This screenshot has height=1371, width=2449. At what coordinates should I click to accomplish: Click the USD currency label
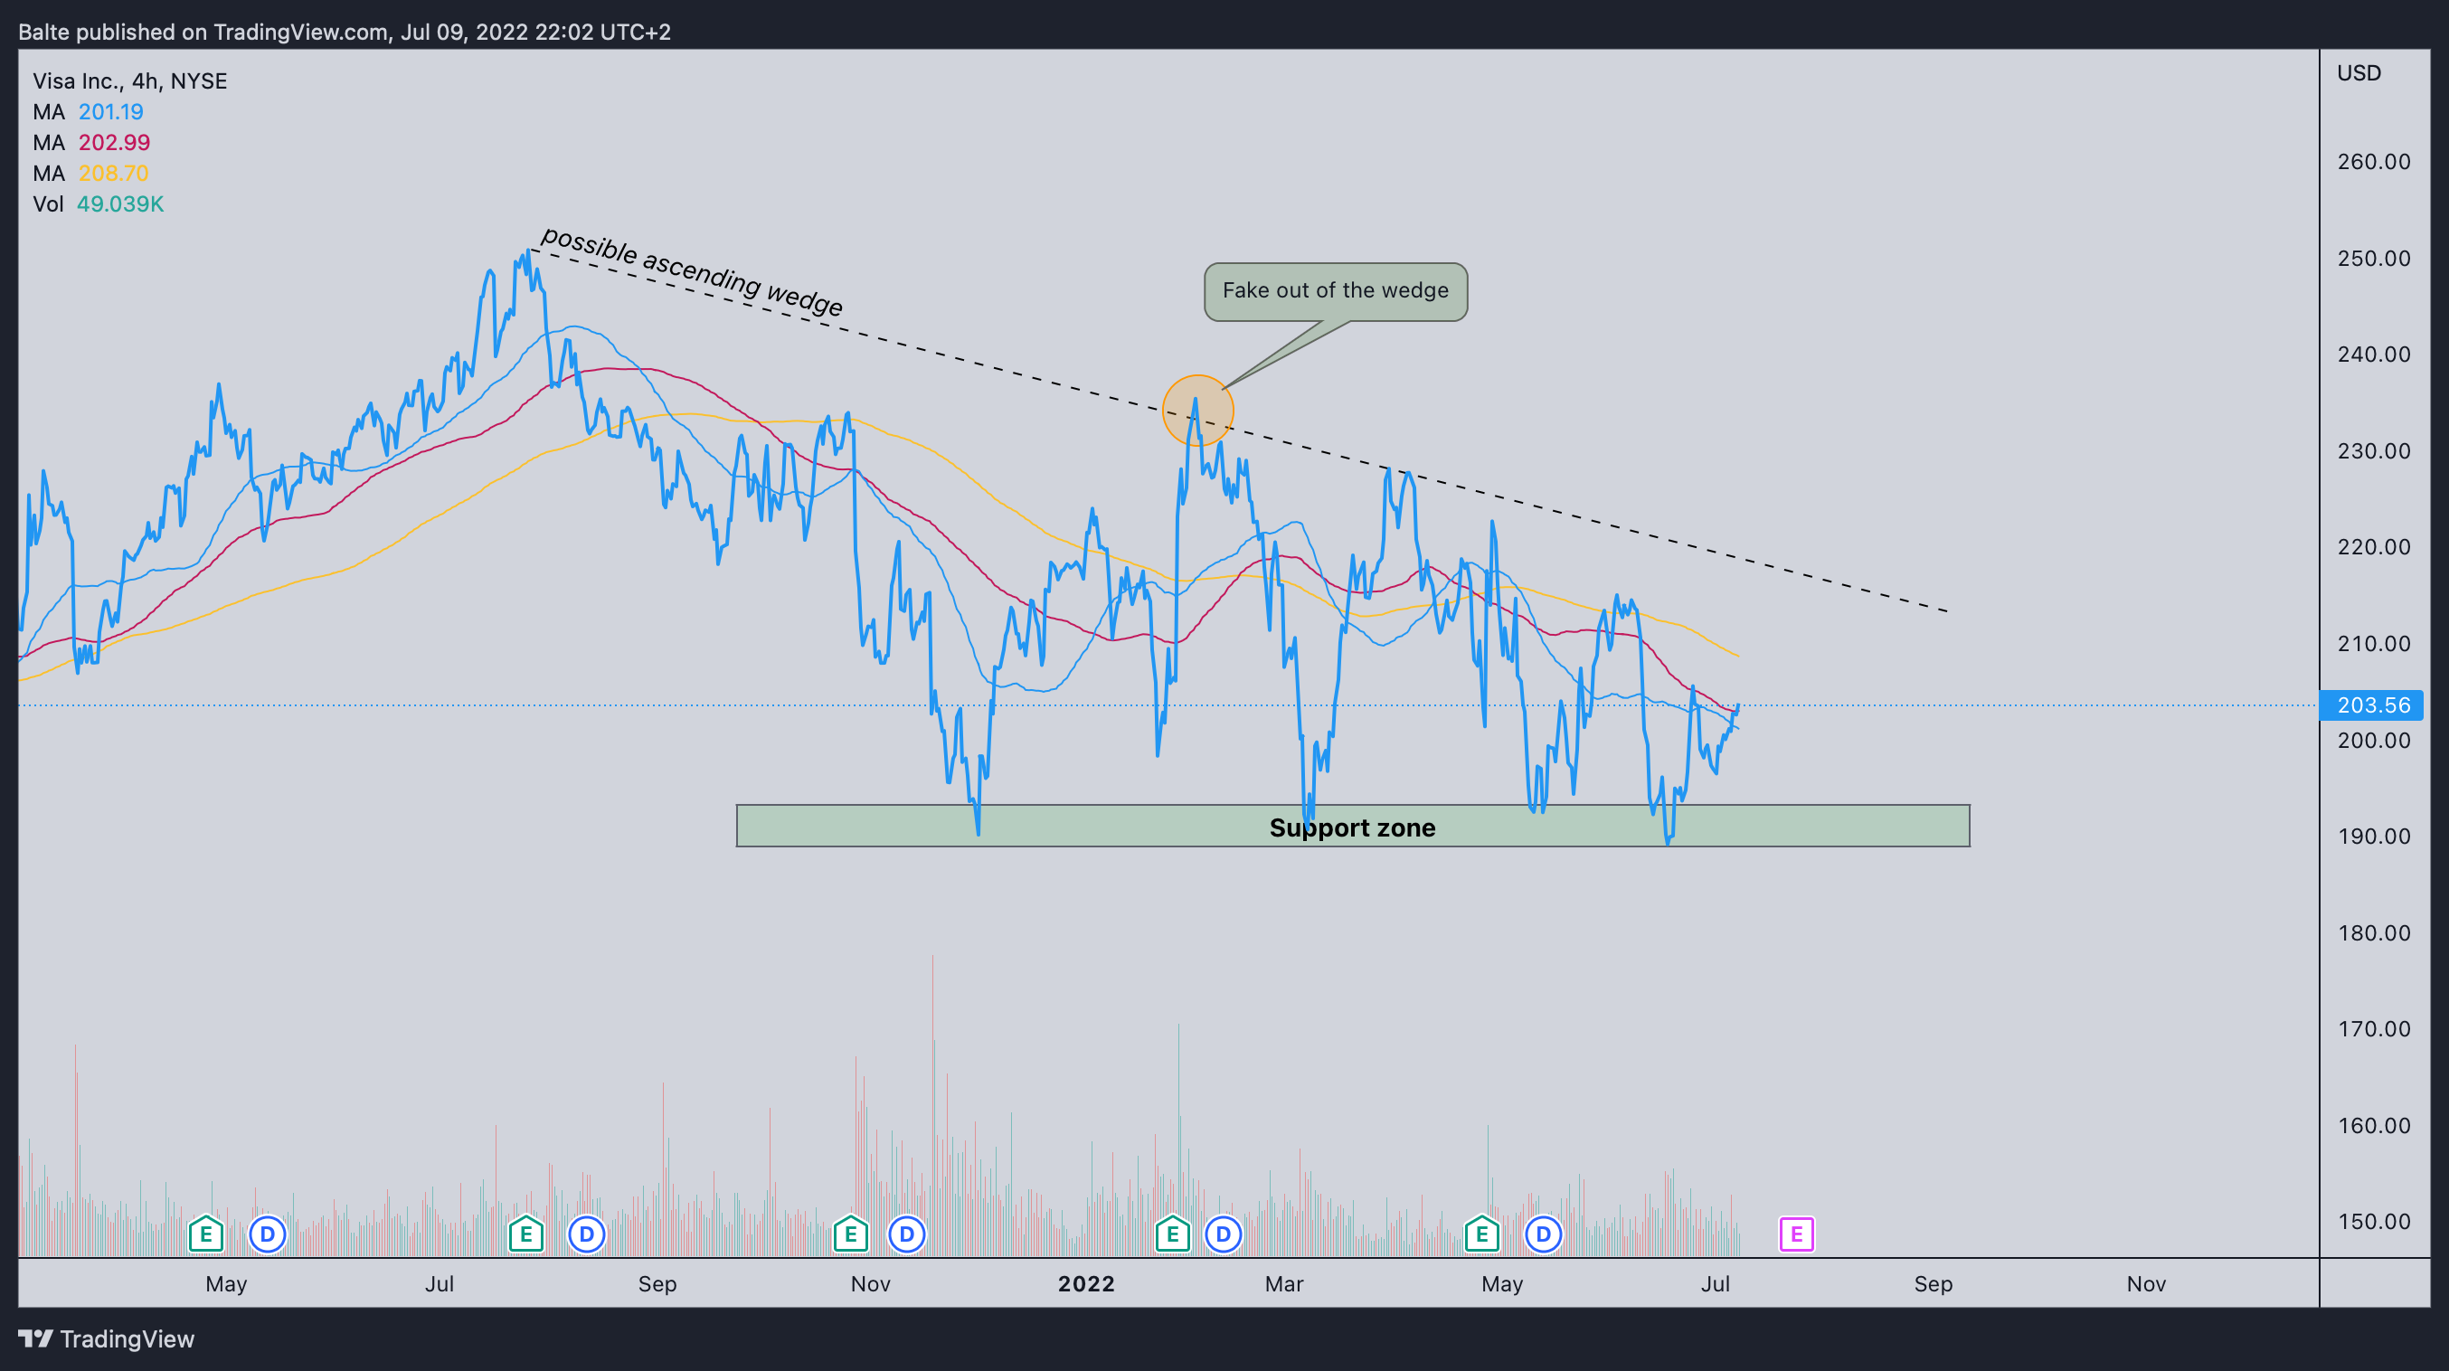tap(2359, 73)
